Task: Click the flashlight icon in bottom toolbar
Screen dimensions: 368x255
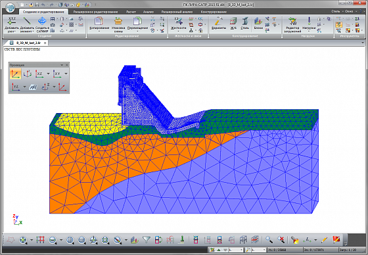Action: coord(295,240)
